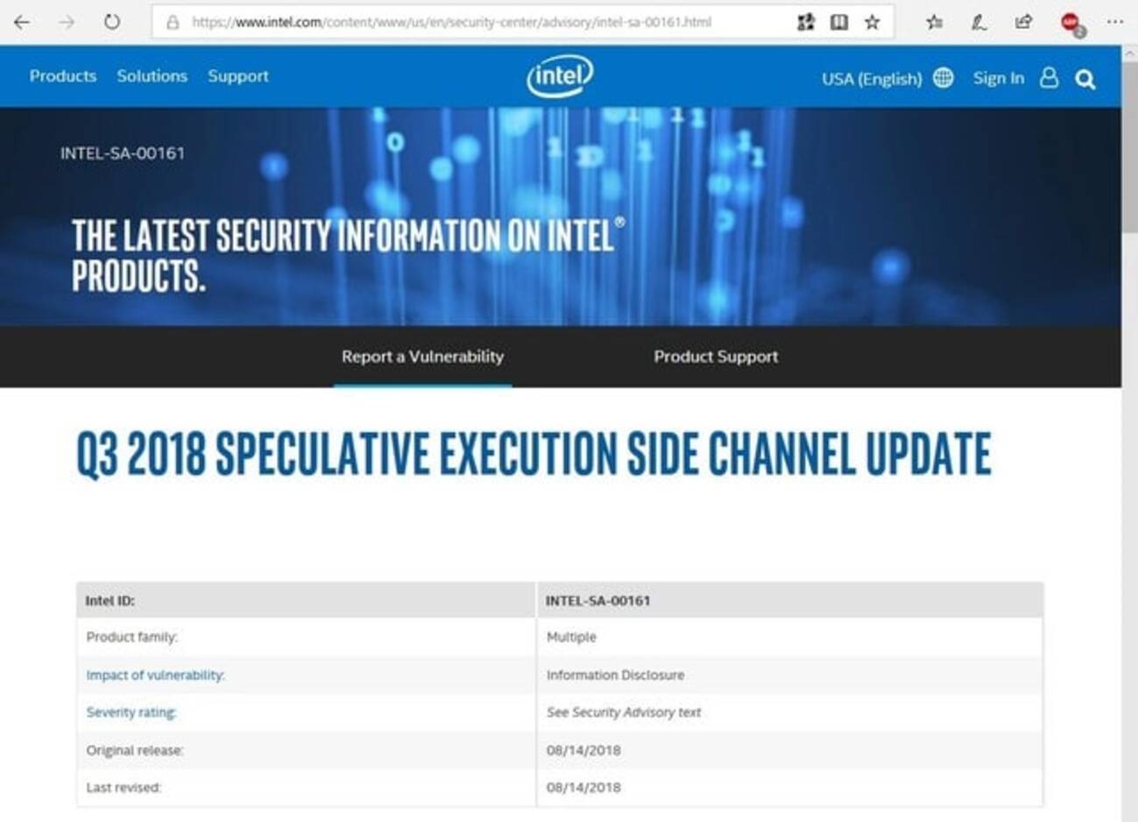Click the user profile icon beside Sign In
This screenshot has height=822, width=1138.
click(x=1049, y=78)
